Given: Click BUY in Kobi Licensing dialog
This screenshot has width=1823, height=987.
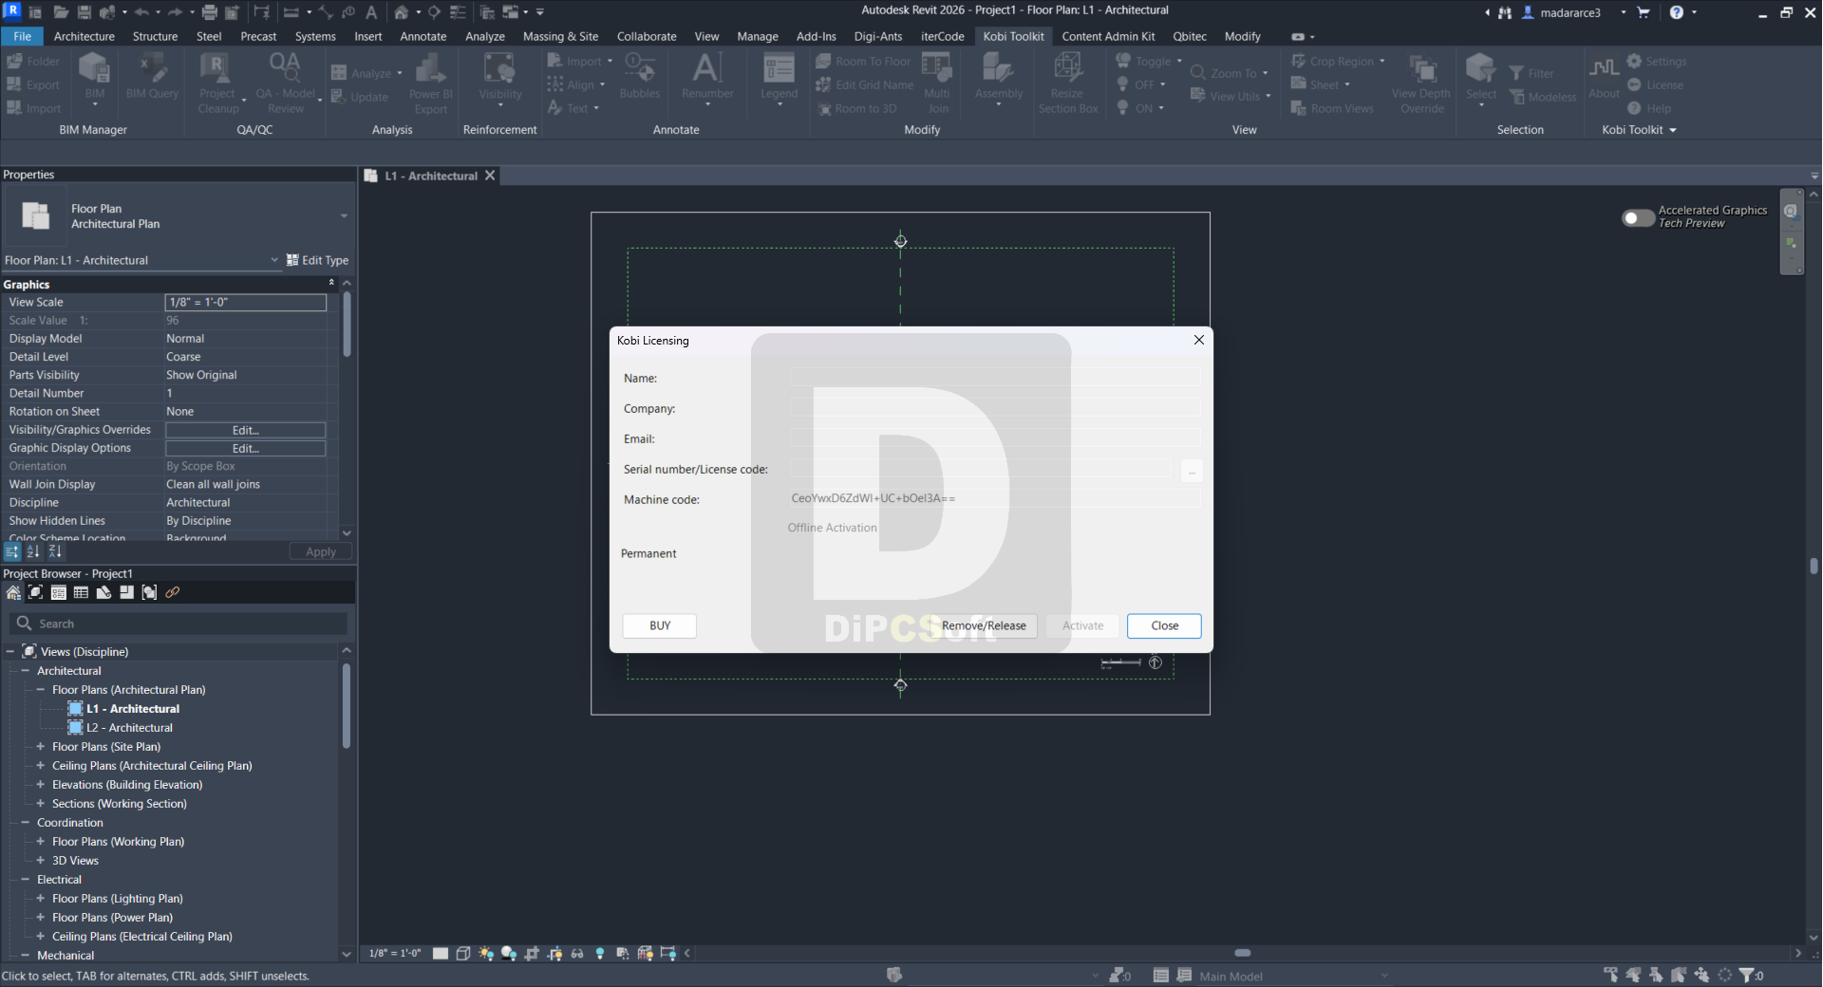Looking at the screenshot, I should click(660, 625).
